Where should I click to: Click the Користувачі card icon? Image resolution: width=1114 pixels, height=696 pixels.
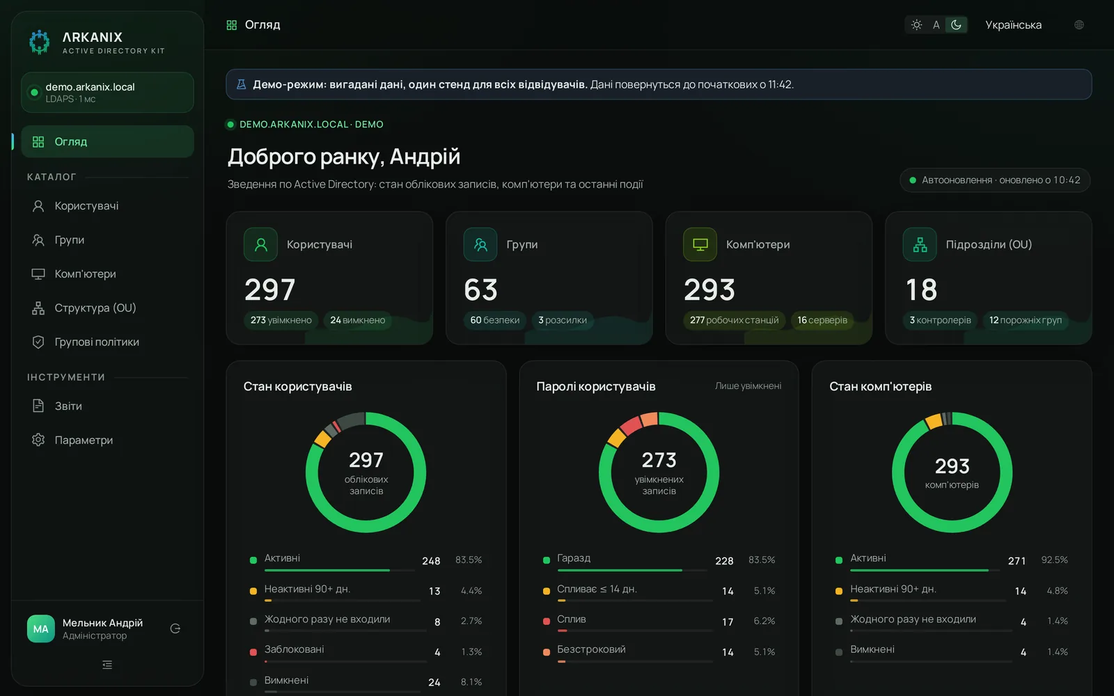(261, 244)
